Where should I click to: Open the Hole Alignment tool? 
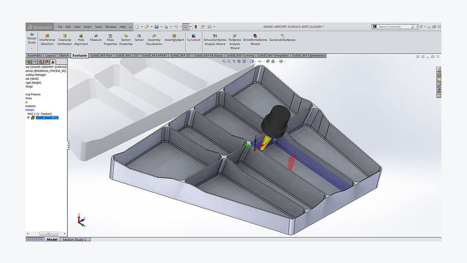click(81, 38)
